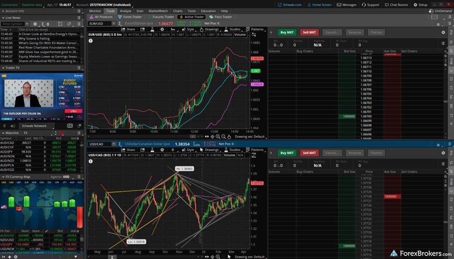Select the Forex Trader sub-tab

(x=130, y=17)
